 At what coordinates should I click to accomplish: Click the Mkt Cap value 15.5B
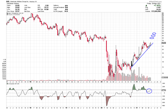tap(46, 9)
